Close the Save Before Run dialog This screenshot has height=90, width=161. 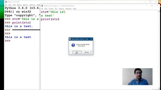tap(91, 39)
